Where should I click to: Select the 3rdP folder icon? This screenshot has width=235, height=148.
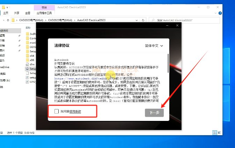click(x=27, y=34)
